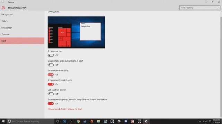
Task: Click the PERSONALIZATION title text
Action: 17,8
